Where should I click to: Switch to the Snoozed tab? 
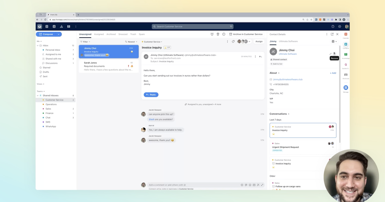[123, 34]
